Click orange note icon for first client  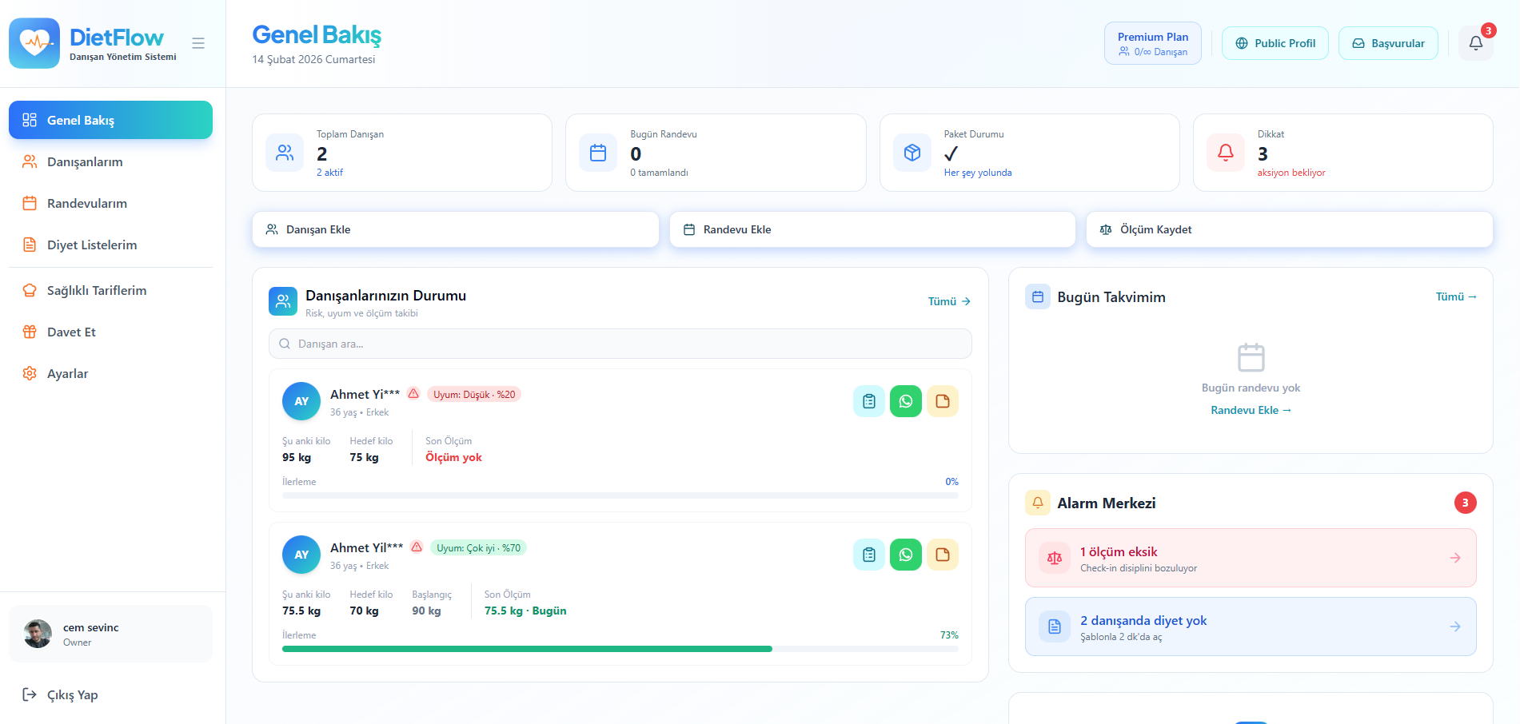point(942,401)
